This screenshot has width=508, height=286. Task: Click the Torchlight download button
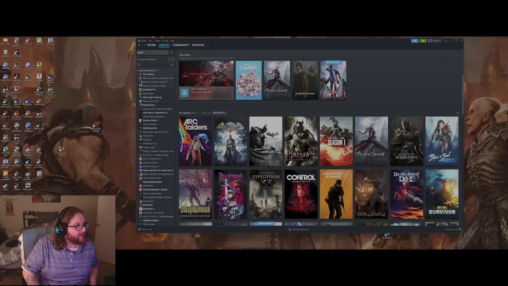coord(185,93)
